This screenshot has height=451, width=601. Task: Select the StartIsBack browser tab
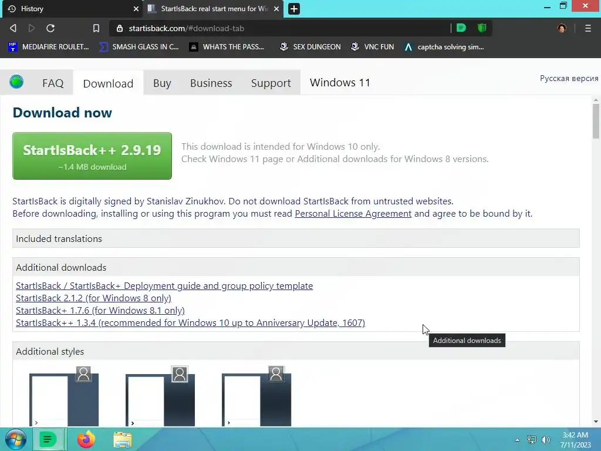[x=213, y=8]
